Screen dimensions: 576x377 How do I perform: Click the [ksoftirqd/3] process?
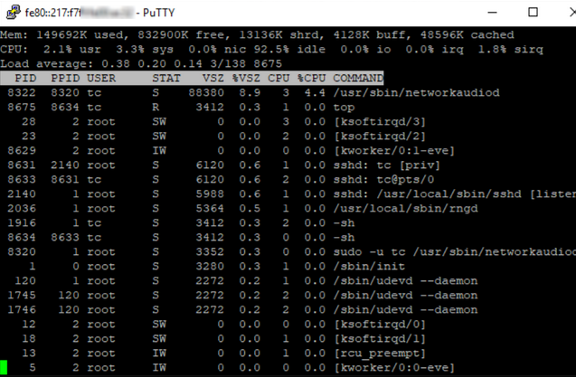point(380,122)
